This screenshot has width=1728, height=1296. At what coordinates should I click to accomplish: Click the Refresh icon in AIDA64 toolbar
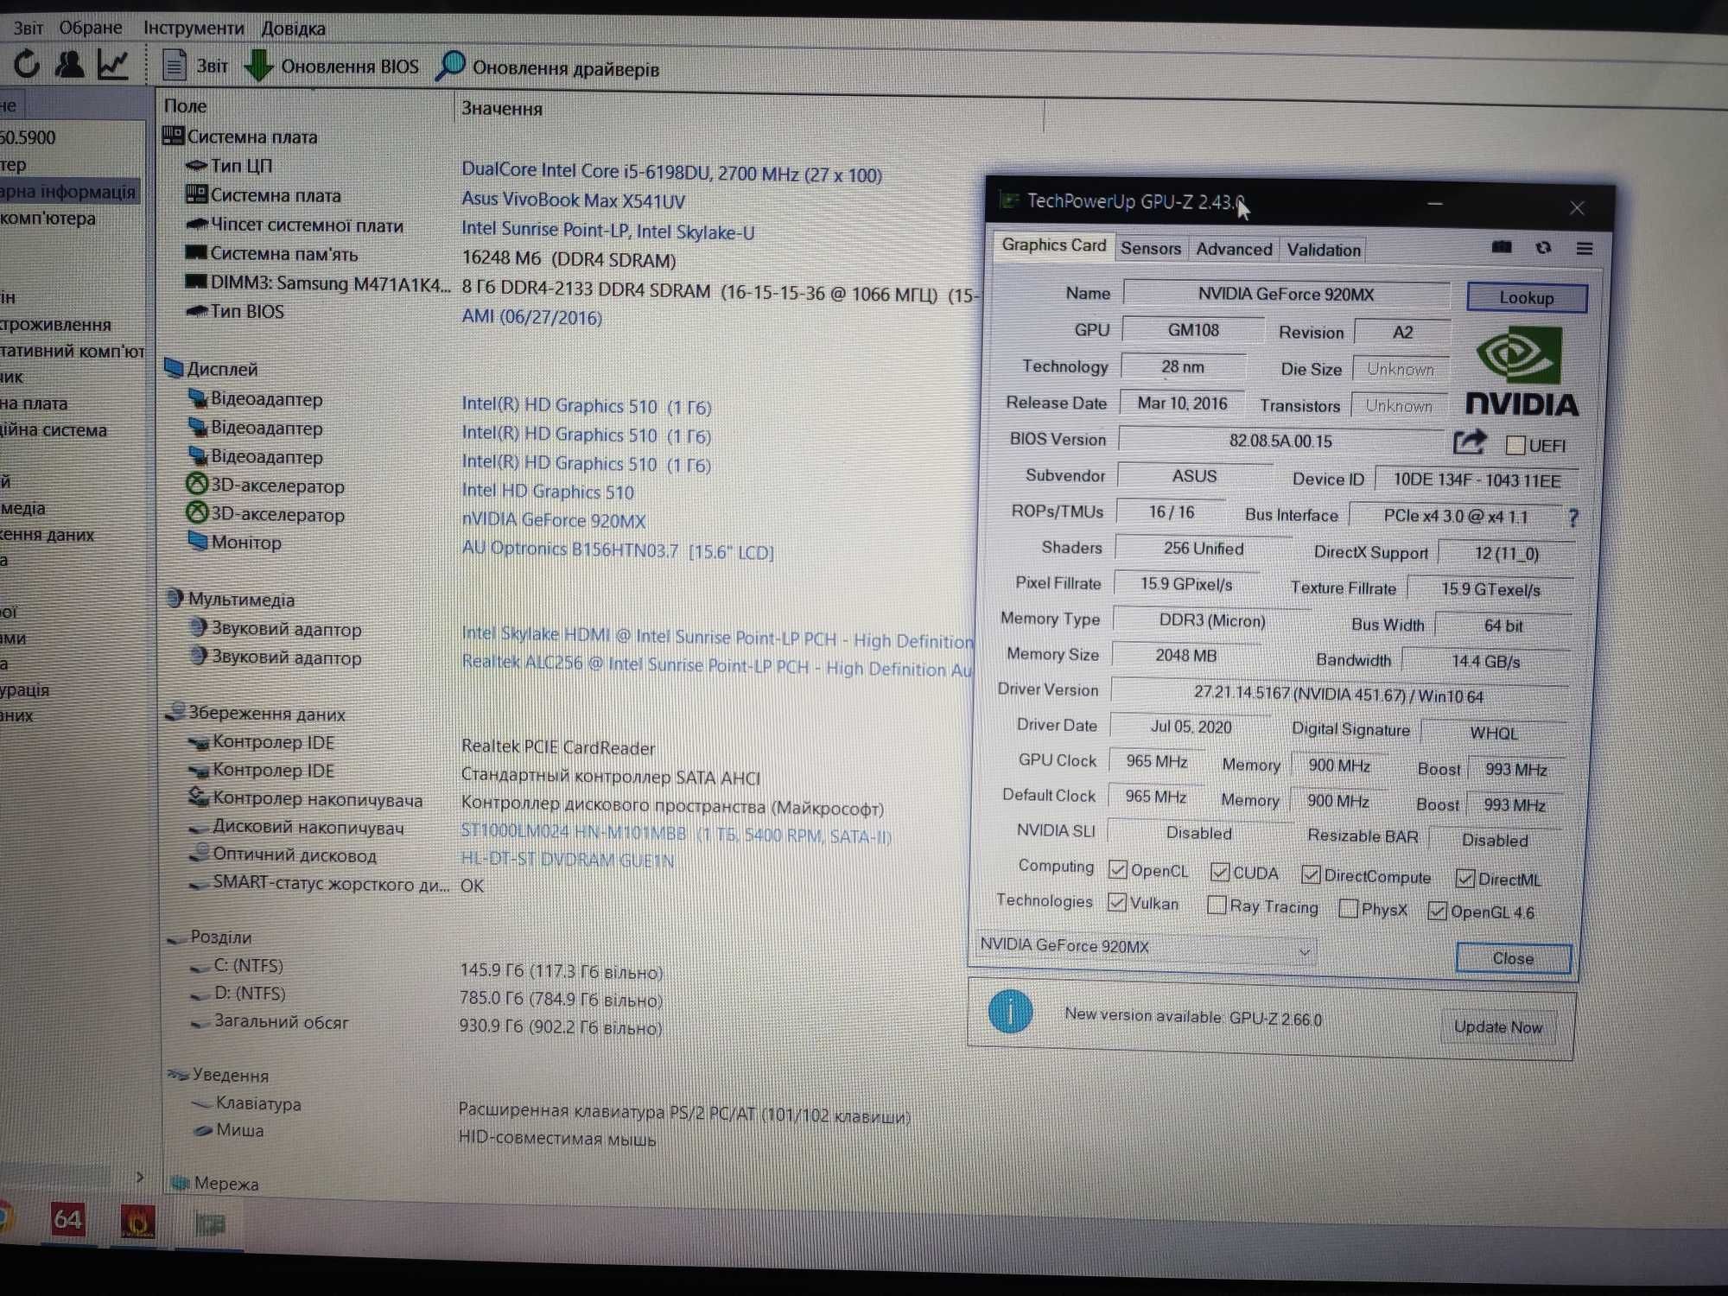tap(27, 63)
